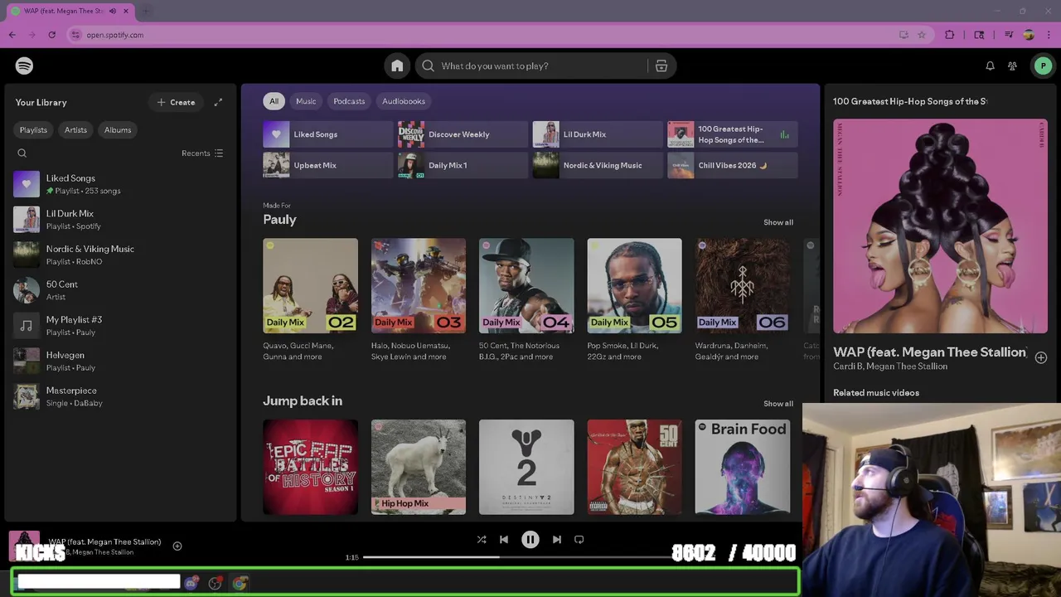Skip to previous track
Screen dimensions: 1061x597
[x=504, y=539]
